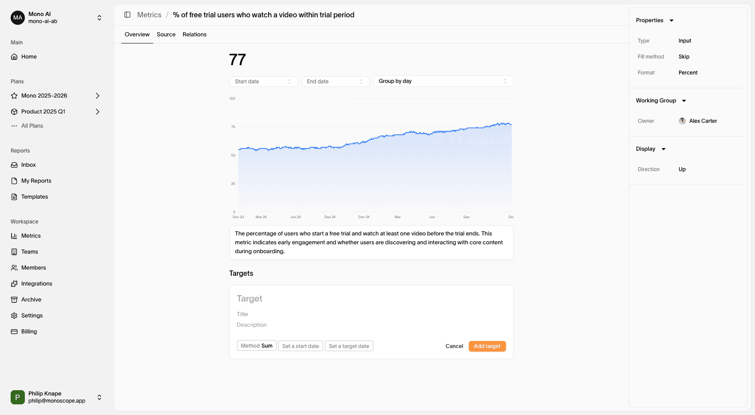755x415 pixels.
Task: Click Alex Carter owner avatar
Action: click(x=682, y=121)
